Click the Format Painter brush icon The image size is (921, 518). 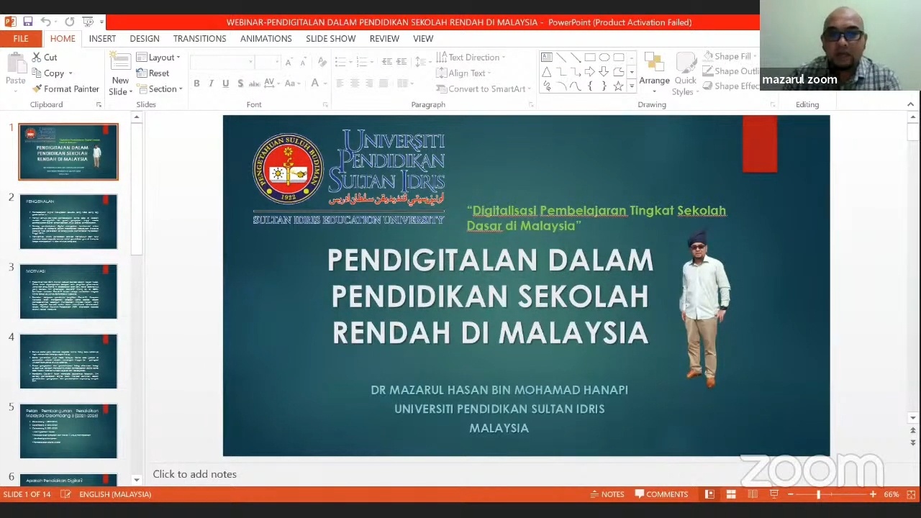(x=37, y=89)
